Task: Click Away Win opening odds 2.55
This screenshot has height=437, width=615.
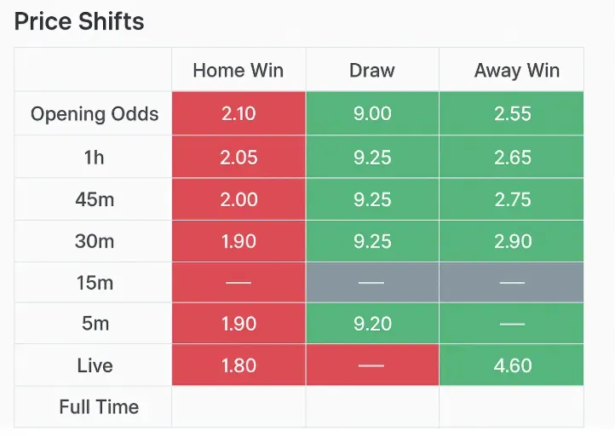Action: pyautogui.click(x=512, y=113)
